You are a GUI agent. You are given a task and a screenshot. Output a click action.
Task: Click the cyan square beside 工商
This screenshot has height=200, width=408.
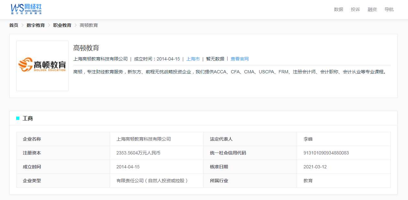pos(18,118)
